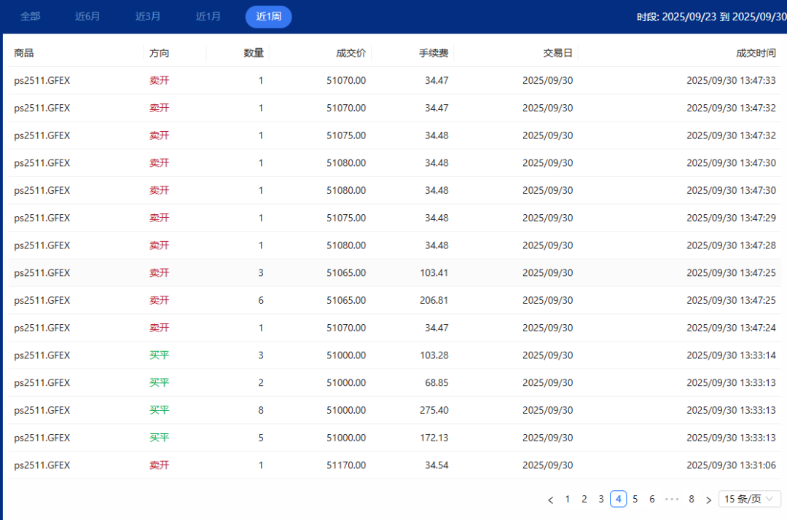Click price 51070.00 in 13:47:33 row
Viewport: 787px width, 520px height.
tap(346, 80)
